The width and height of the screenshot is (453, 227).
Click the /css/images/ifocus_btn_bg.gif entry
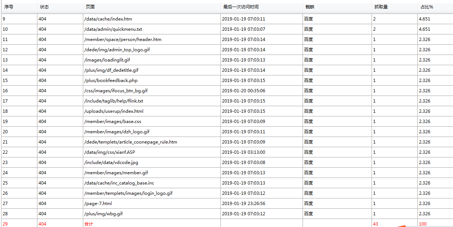point(116,91)
